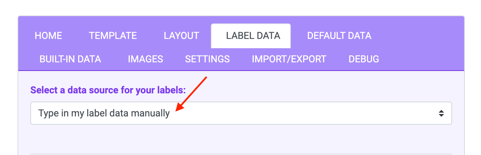Open the DEBUG tab
The width and height of the screenshot is (481, 155).
pyautogui.click(x=364, y=59)
